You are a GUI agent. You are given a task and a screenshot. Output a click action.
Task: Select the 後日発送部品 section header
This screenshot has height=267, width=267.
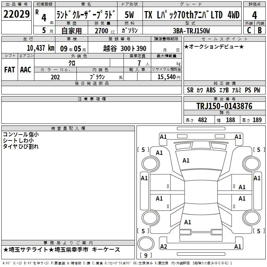pyautogui.click(x=91, y=83)
